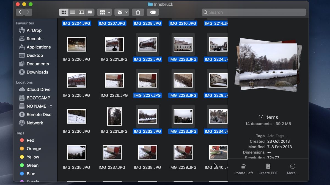Go back using the back arrow
The image size is (330, 185).
[20, 12]
